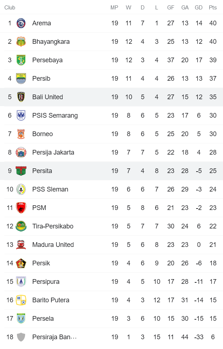Sort by the GD column header
Image resolution: width=223 pixels, height=349 pixels.
[199, 7]
